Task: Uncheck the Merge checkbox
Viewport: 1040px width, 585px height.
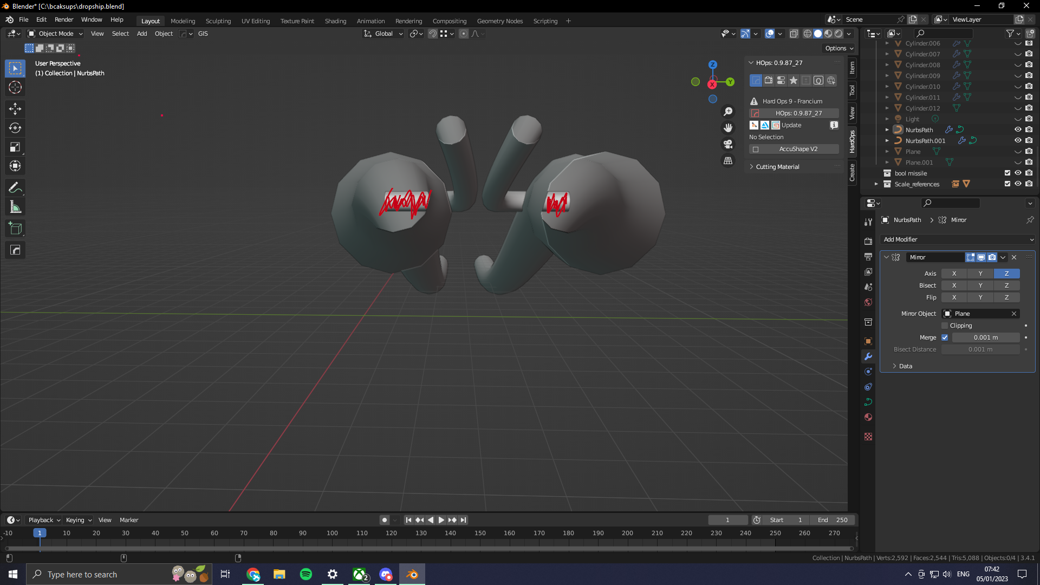Action: pyautogui.click(x=945, y=337)
